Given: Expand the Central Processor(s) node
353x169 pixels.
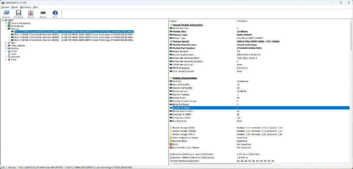Looking at the screenshot, I should pyautogui.click(x=6, y=23).
